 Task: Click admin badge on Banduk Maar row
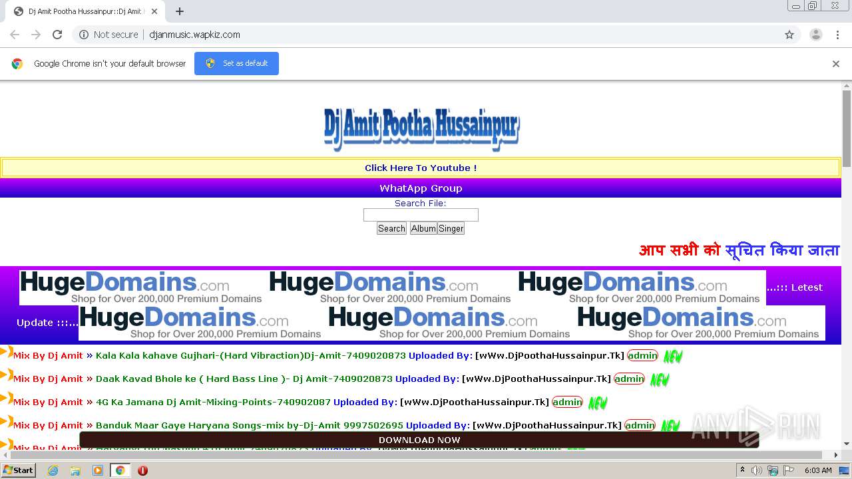coord(640,426)
